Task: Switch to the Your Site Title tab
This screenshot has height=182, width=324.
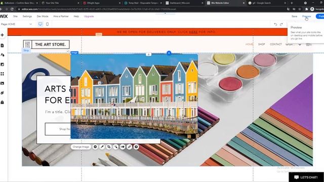Action: tap(60, 3)
